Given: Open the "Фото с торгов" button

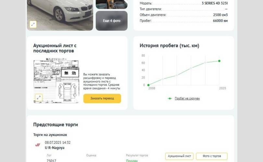Looking at the screenshot, I should [x=212, y=156].
